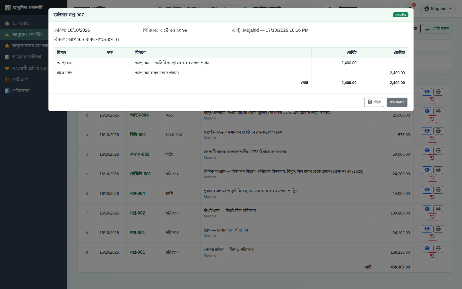Click the আধুনিক প্রকাশনী sidebar logo
The image size is (462, 289).
(x=24, y=7)
